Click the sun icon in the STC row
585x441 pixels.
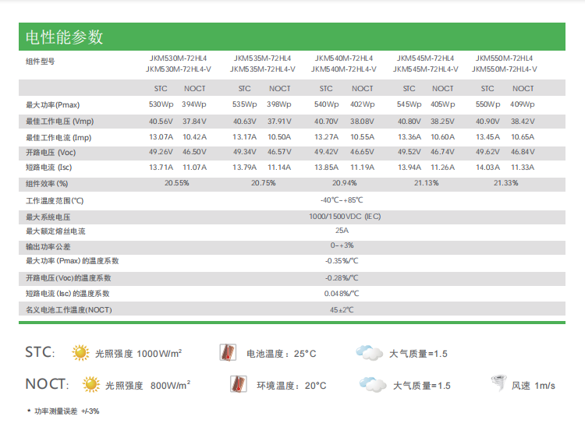click(80, 353)
